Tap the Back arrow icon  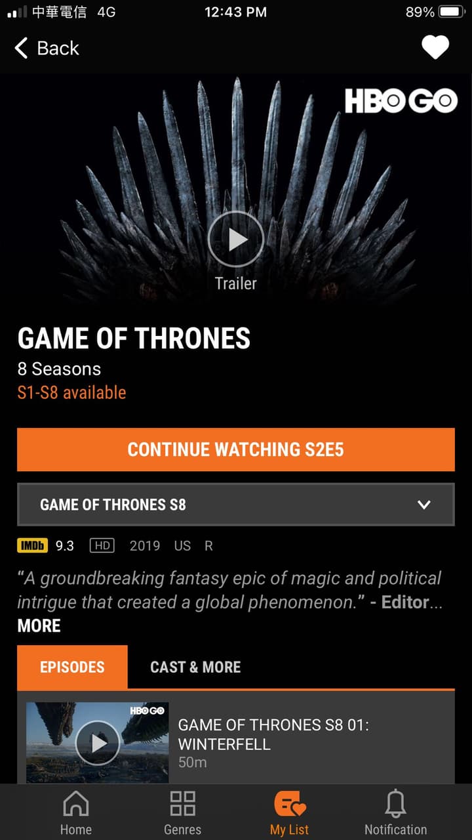pyautogui.click(x=21, y=48)
